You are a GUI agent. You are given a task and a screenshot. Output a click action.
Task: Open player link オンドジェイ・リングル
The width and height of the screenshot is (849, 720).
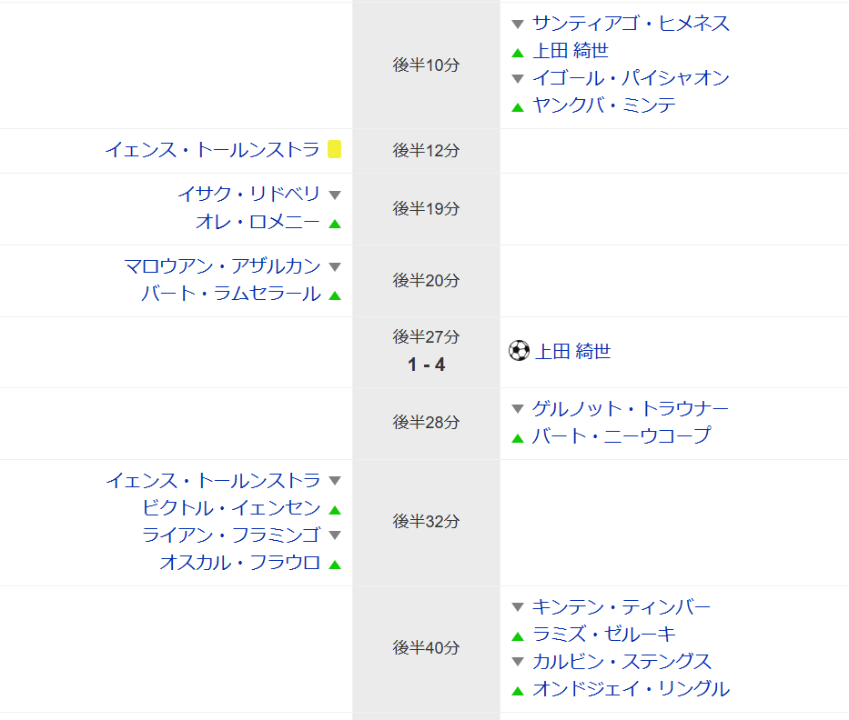pyautogui.click(x=631, y=688)
